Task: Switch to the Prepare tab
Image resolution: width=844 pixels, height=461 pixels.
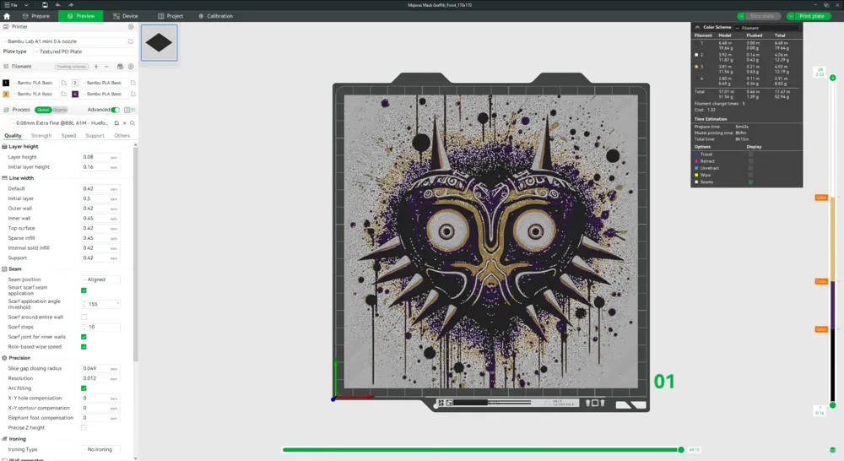Action: 36,16
